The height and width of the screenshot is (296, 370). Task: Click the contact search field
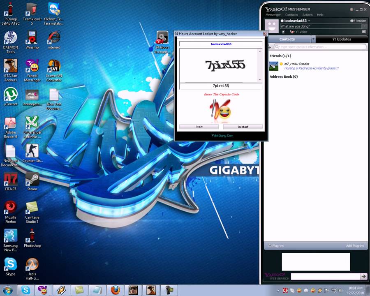(320, 47)
